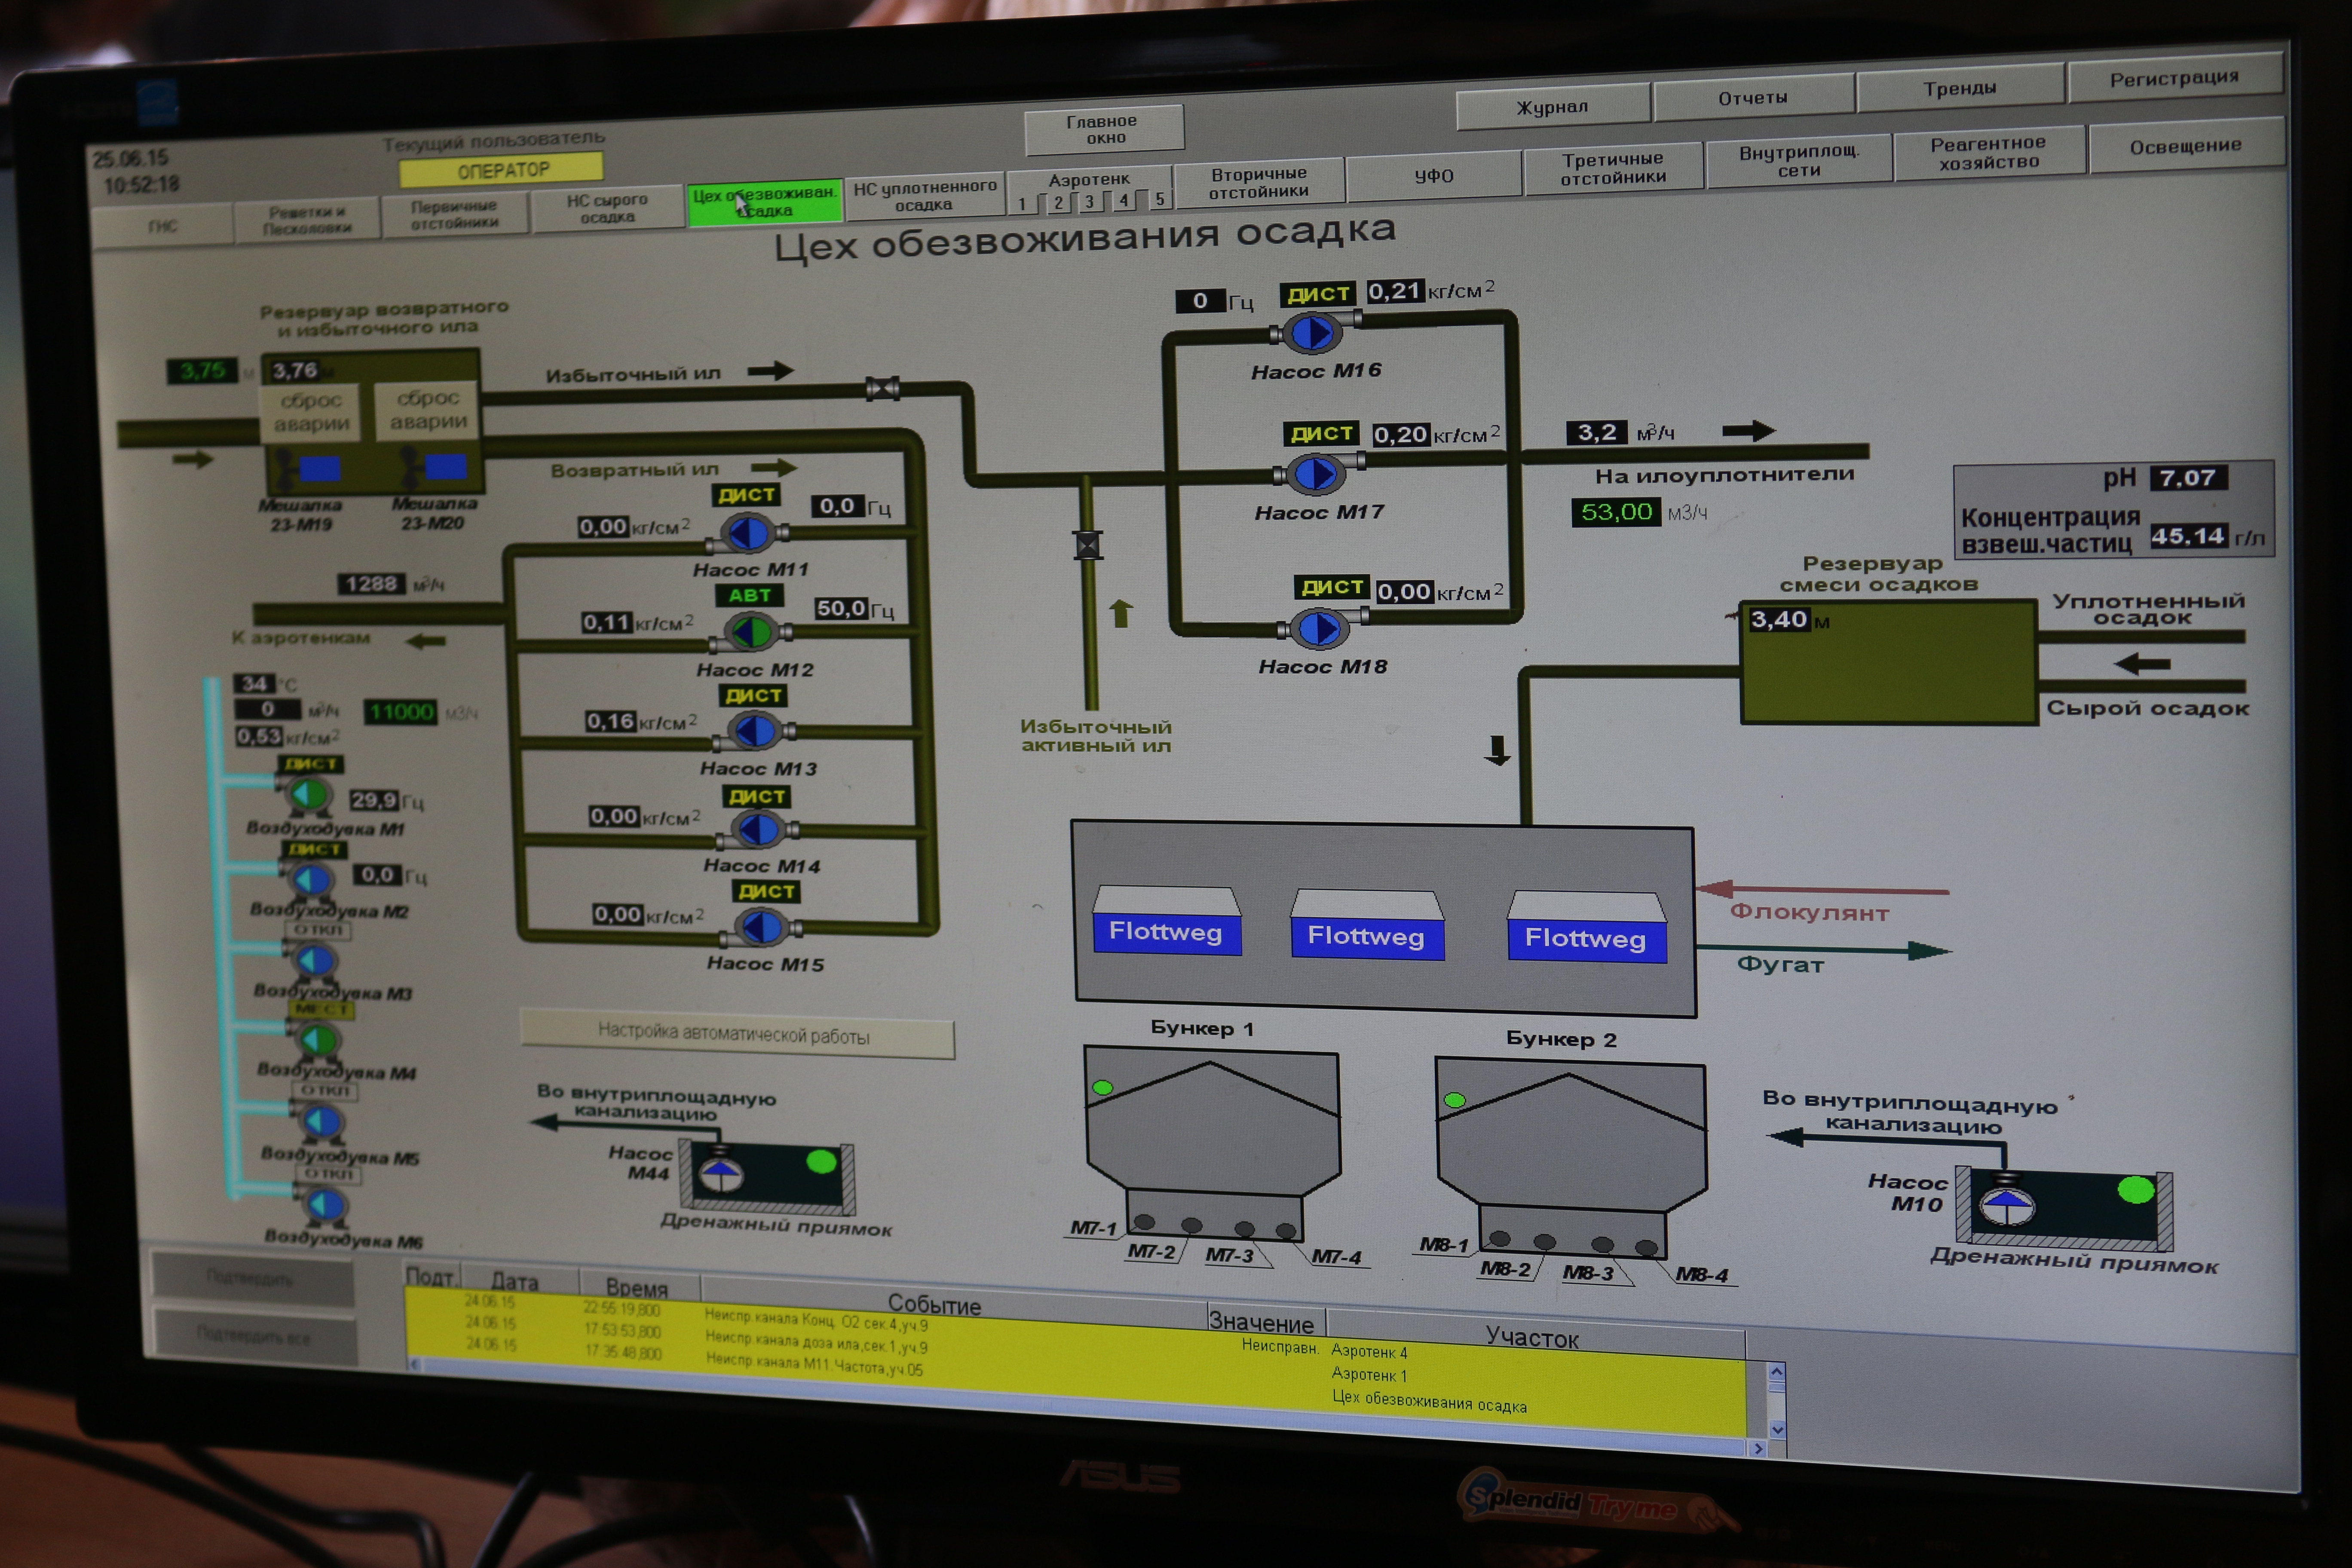Click the tank level value 3,40
This screenshot has width=2352, height=1568.
(x=1778, y=619)
